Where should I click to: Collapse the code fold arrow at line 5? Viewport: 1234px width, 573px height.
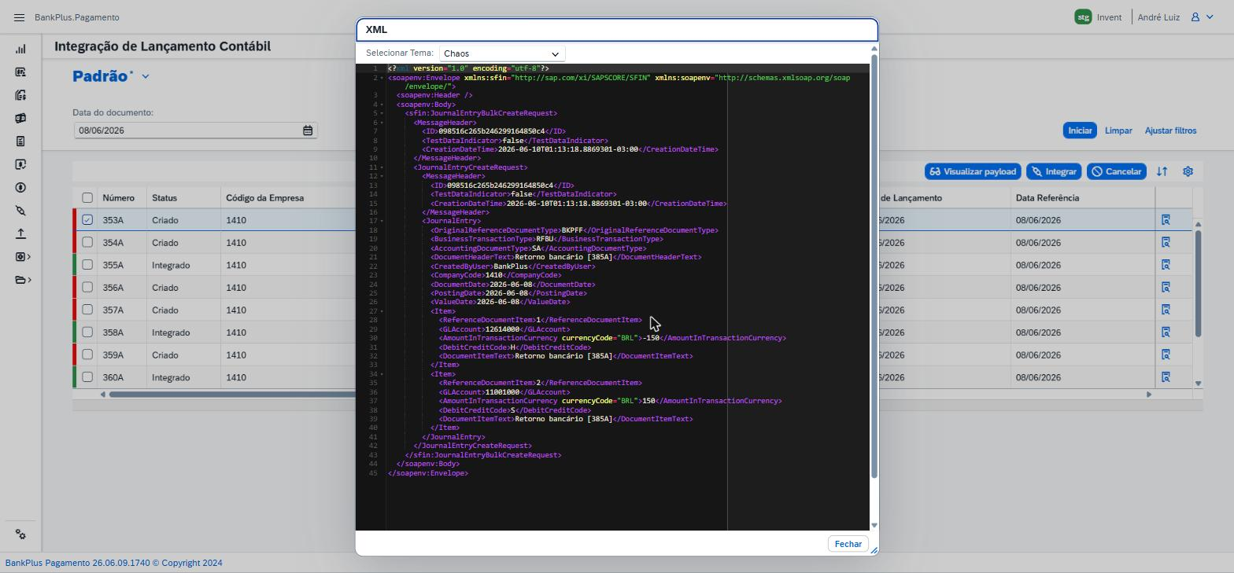coord(382,113)
